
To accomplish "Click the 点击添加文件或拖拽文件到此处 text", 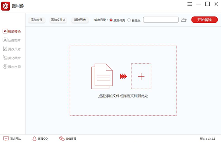I will 123,96.
